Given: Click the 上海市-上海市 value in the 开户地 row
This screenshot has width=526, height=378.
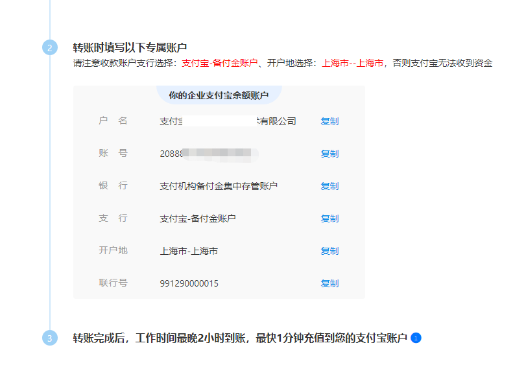Looking at the screenshot, I should [x=189, y=251].
